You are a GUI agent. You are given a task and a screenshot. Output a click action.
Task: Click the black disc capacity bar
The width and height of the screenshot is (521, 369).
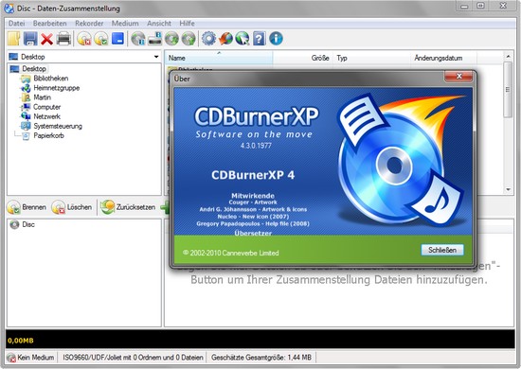260,339
